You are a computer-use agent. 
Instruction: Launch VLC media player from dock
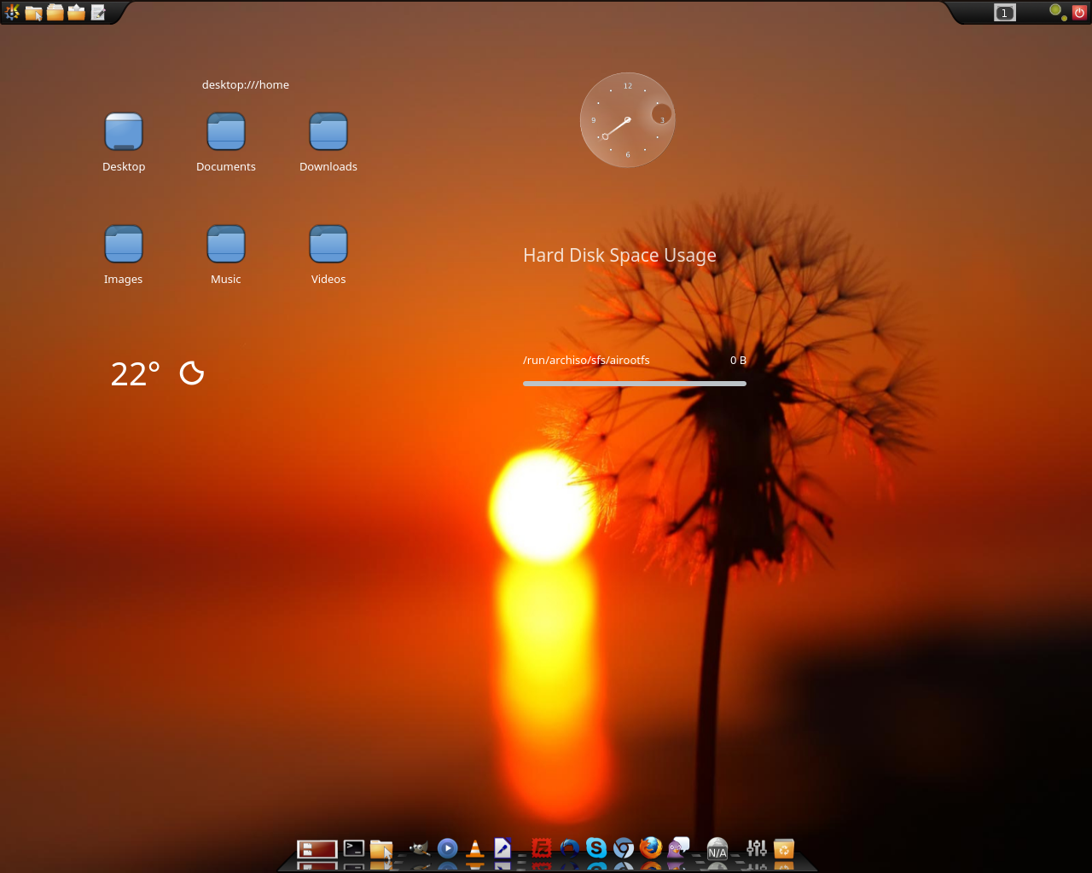[x=475, y=848]
